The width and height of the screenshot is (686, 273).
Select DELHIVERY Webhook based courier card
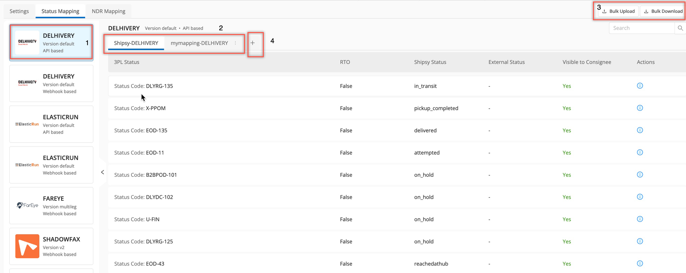click(51, 84)
